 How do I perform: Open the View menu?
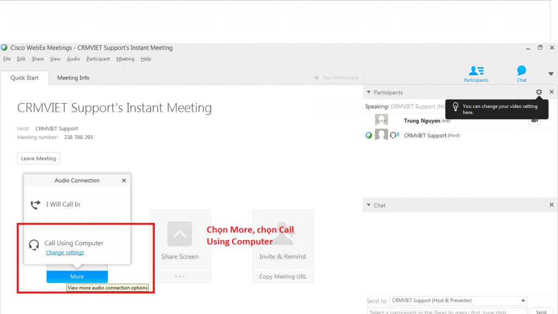(55, 59)
